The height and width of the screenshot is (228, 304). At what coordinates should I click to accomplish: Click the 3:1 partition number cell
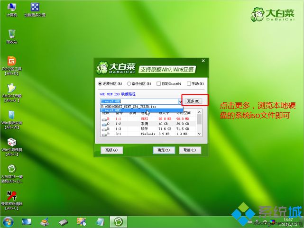pyautogui.click(x=118, y=134)
